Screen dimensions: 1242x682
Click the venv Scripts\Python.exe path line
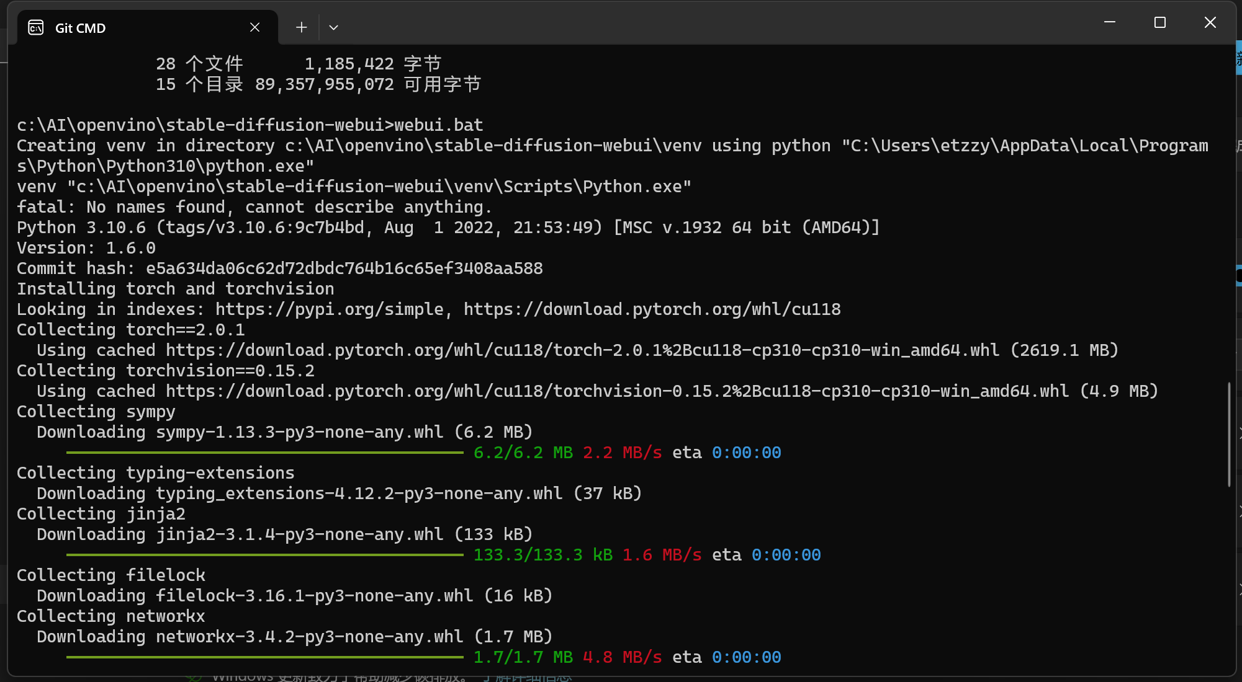pyautogui.click(x=354, y=187)
